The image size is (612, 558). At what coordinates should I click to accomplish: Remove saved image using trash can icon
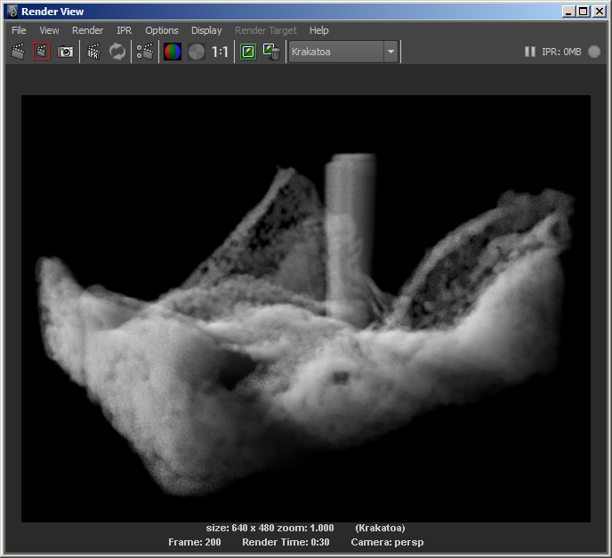pos(271,52)
